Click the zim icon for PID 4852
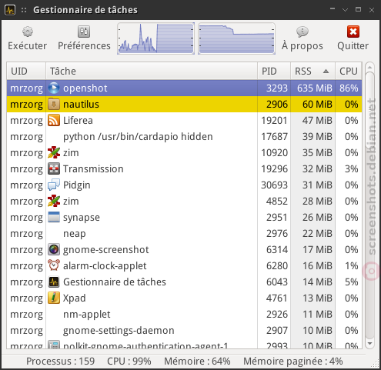This screenshot has height=370, width=381. pyautogui.click(x=54, y=201)
